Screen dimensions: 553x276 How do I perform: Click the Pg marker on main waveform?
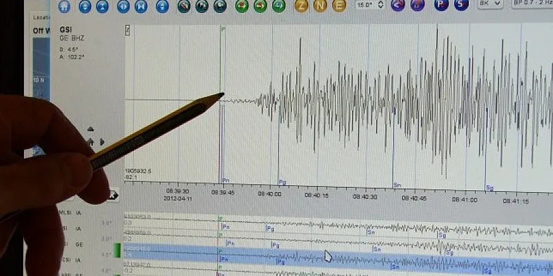tap(281, 182)
